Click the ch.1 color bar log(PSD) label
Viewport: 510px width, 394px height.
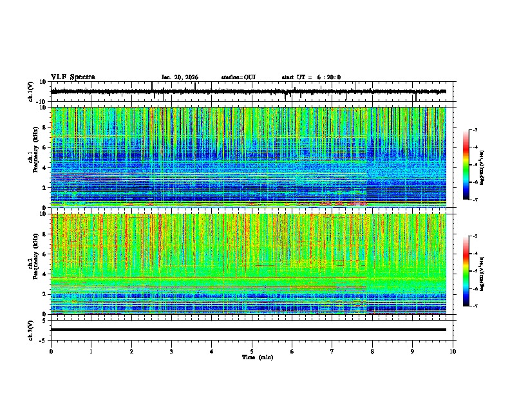coord(482,168)
